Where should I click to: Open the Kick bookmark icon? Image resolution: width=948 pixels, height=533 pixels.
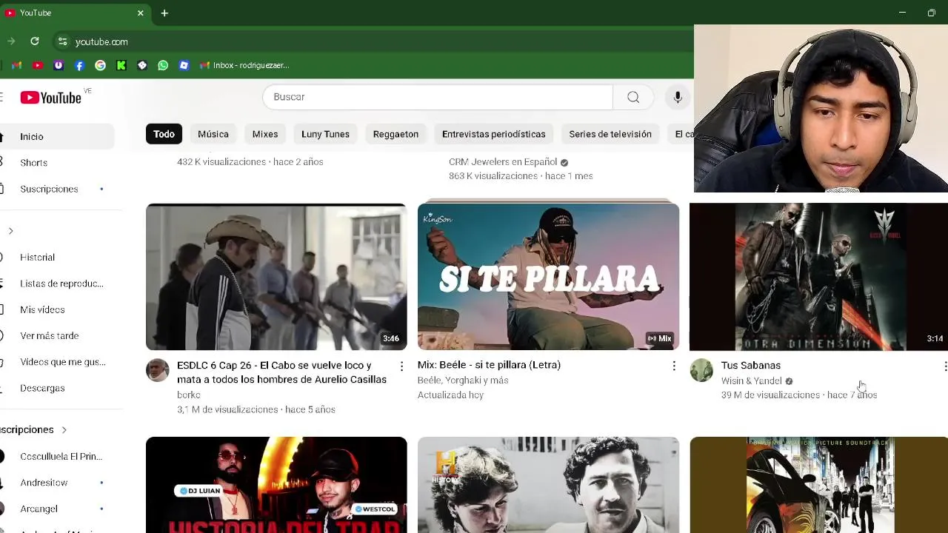coord(121,65)
